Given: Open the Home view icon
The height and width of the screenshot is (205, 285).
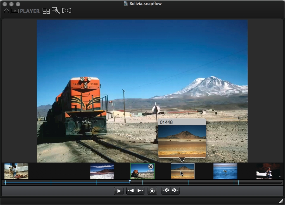Looking at the screenshot, I should tap(6, 11).
